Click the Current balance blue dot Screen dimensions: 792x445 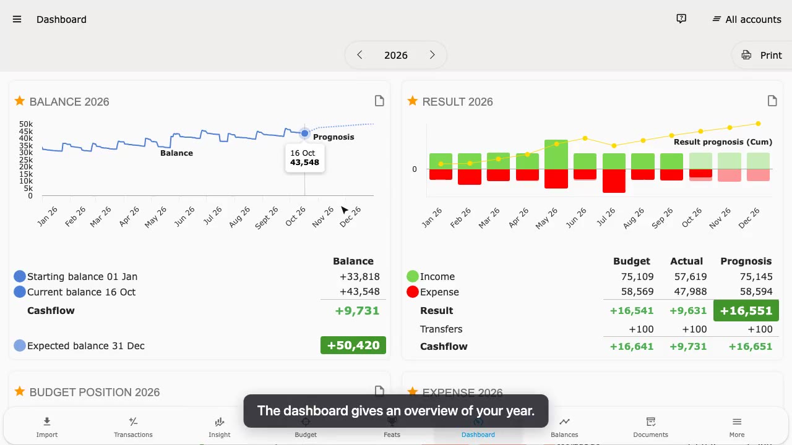coord(20,292)
